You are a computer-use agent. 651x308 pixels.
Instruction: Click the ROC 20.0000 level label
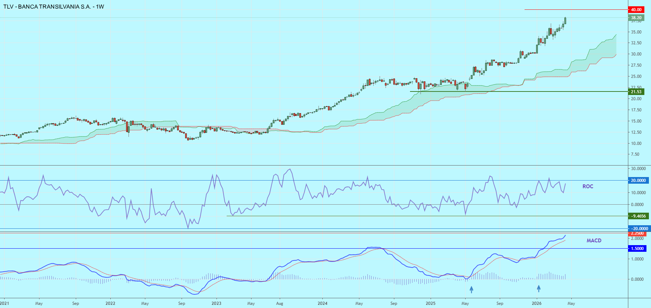click(x=638, y=181)
